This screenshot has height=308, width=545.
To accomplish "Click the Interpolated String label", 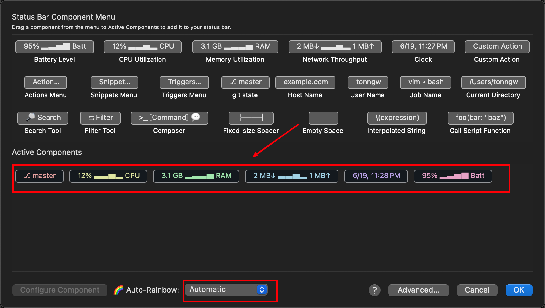I will tap(397, 131).
